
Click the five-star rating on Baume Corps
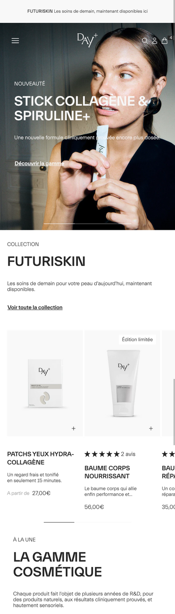tap(102, 454)
